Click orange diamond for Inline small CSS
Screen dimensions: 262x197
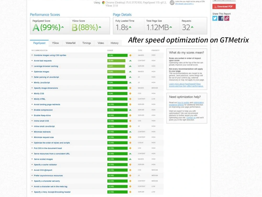[130, 121]
